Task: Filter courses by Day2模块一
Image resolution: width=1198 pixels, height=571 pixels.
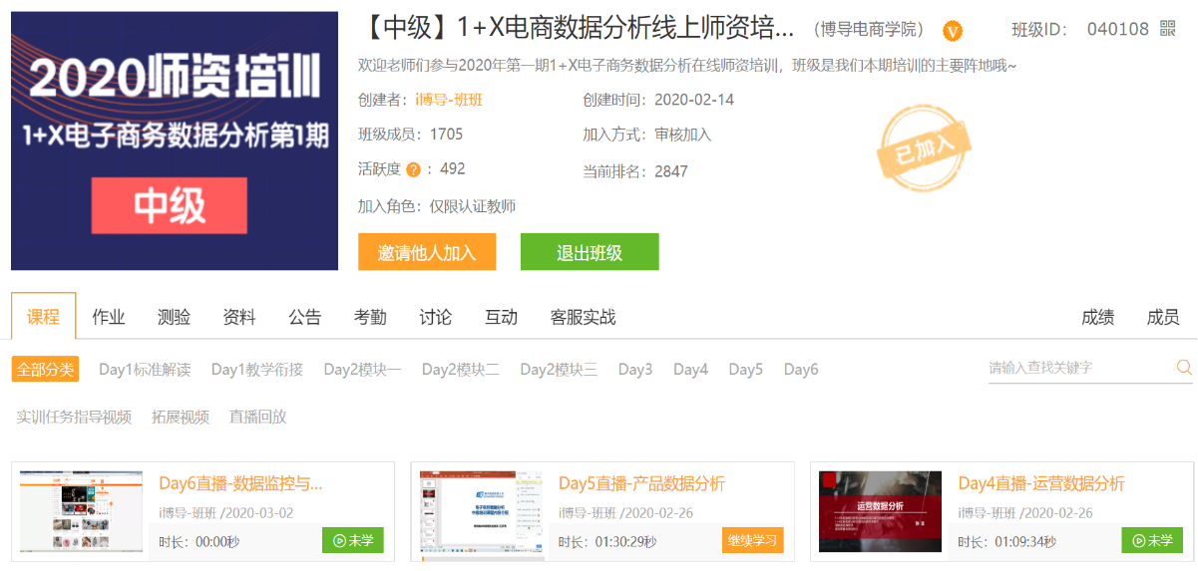Action: tap(362, 369)
